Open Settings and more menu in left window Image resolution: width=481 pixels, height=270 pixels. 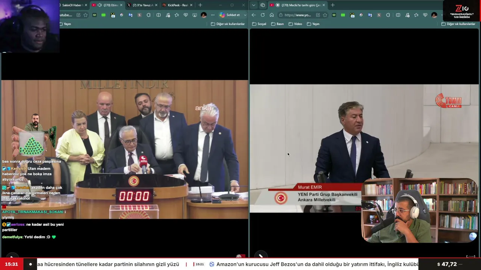[213, 15]
